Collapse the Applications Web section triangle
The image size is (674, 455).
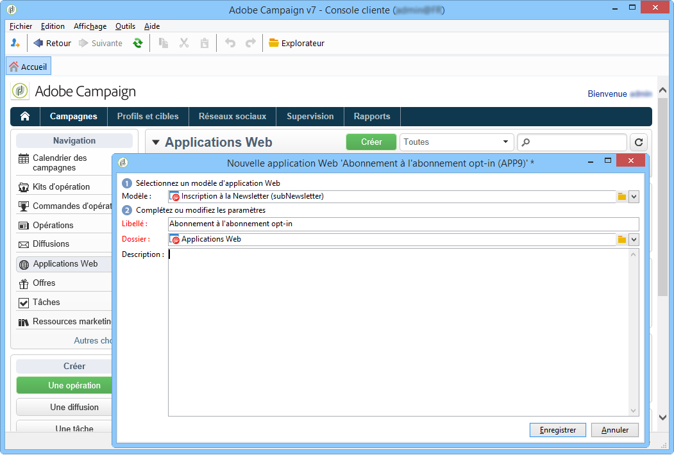click(x=156, y=142)
